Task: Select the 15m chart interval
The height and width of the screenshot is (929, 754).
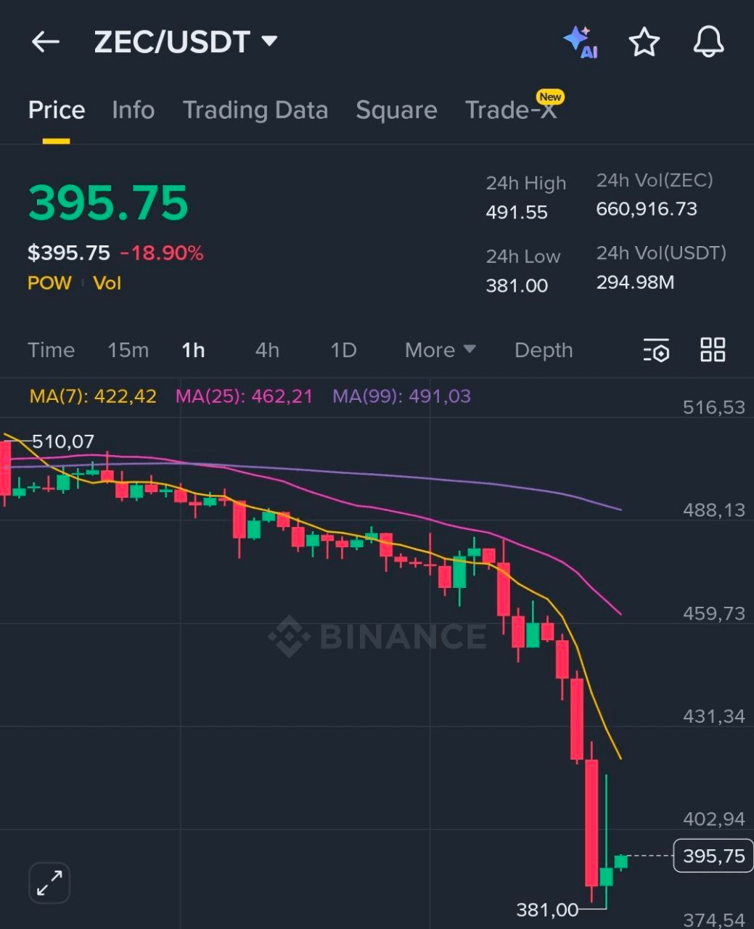Action: coord(128,351)
